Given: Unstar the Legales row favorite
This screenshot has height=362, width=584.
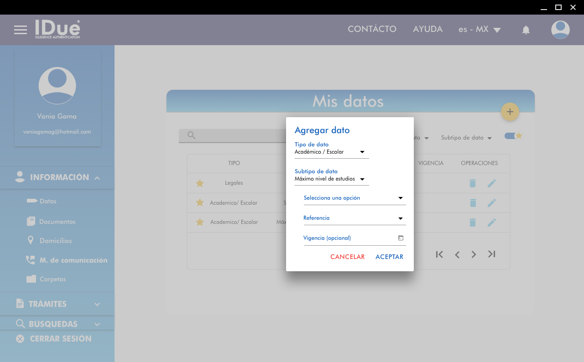Looking at the screenshot, I should coord(199,183).
